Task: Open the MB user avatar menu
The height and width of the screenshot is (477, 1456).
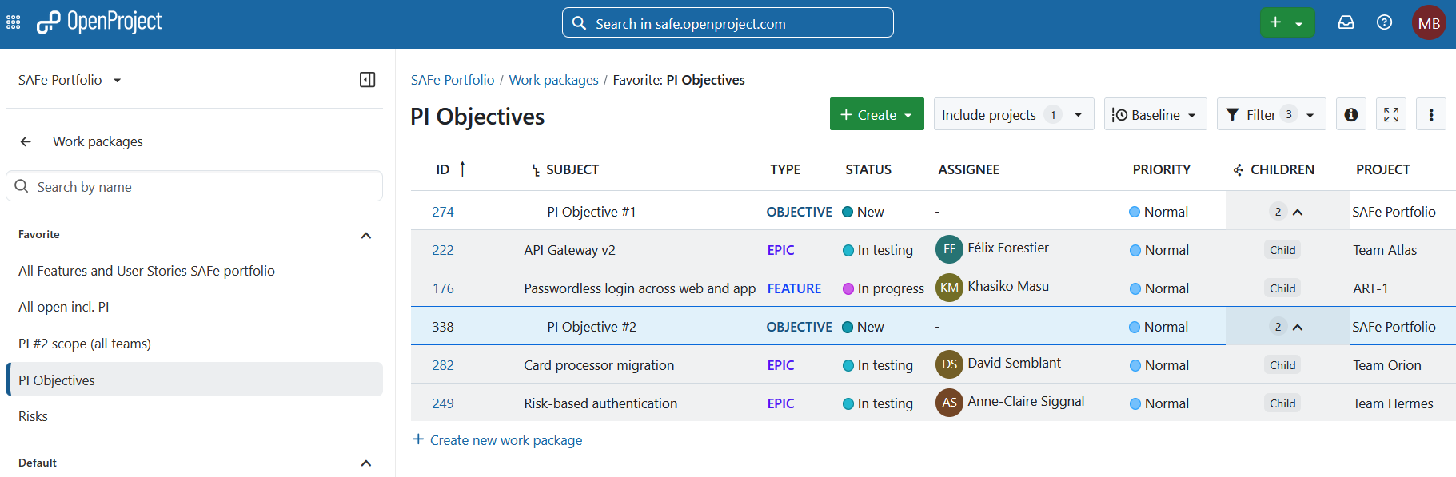Action: [x=1429, y=23]
